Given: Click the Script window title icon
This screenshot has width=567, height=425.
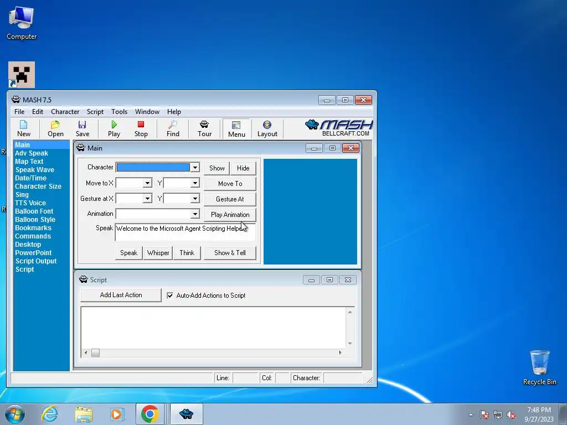Looking at the screenshot, I should [83, 279].
